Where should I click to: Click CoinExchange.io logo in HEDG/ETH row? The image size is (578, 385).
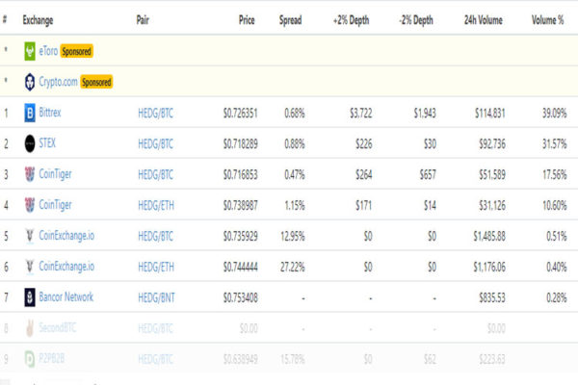pos(30,267)
